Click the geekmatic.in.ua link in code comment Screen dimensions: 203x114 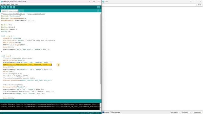tap(14, 14)
